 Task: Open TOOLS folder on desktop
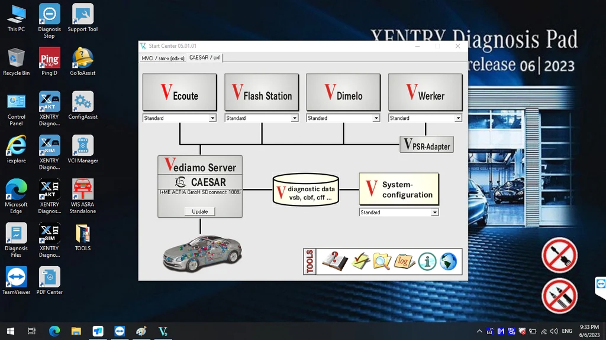click(83, 238)
